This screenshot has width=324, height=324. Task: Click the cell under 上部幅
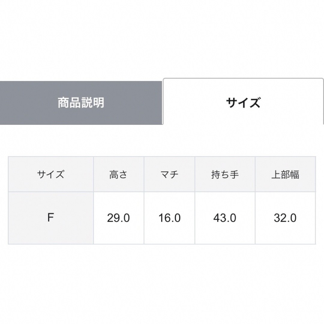(x=285, y=218)
